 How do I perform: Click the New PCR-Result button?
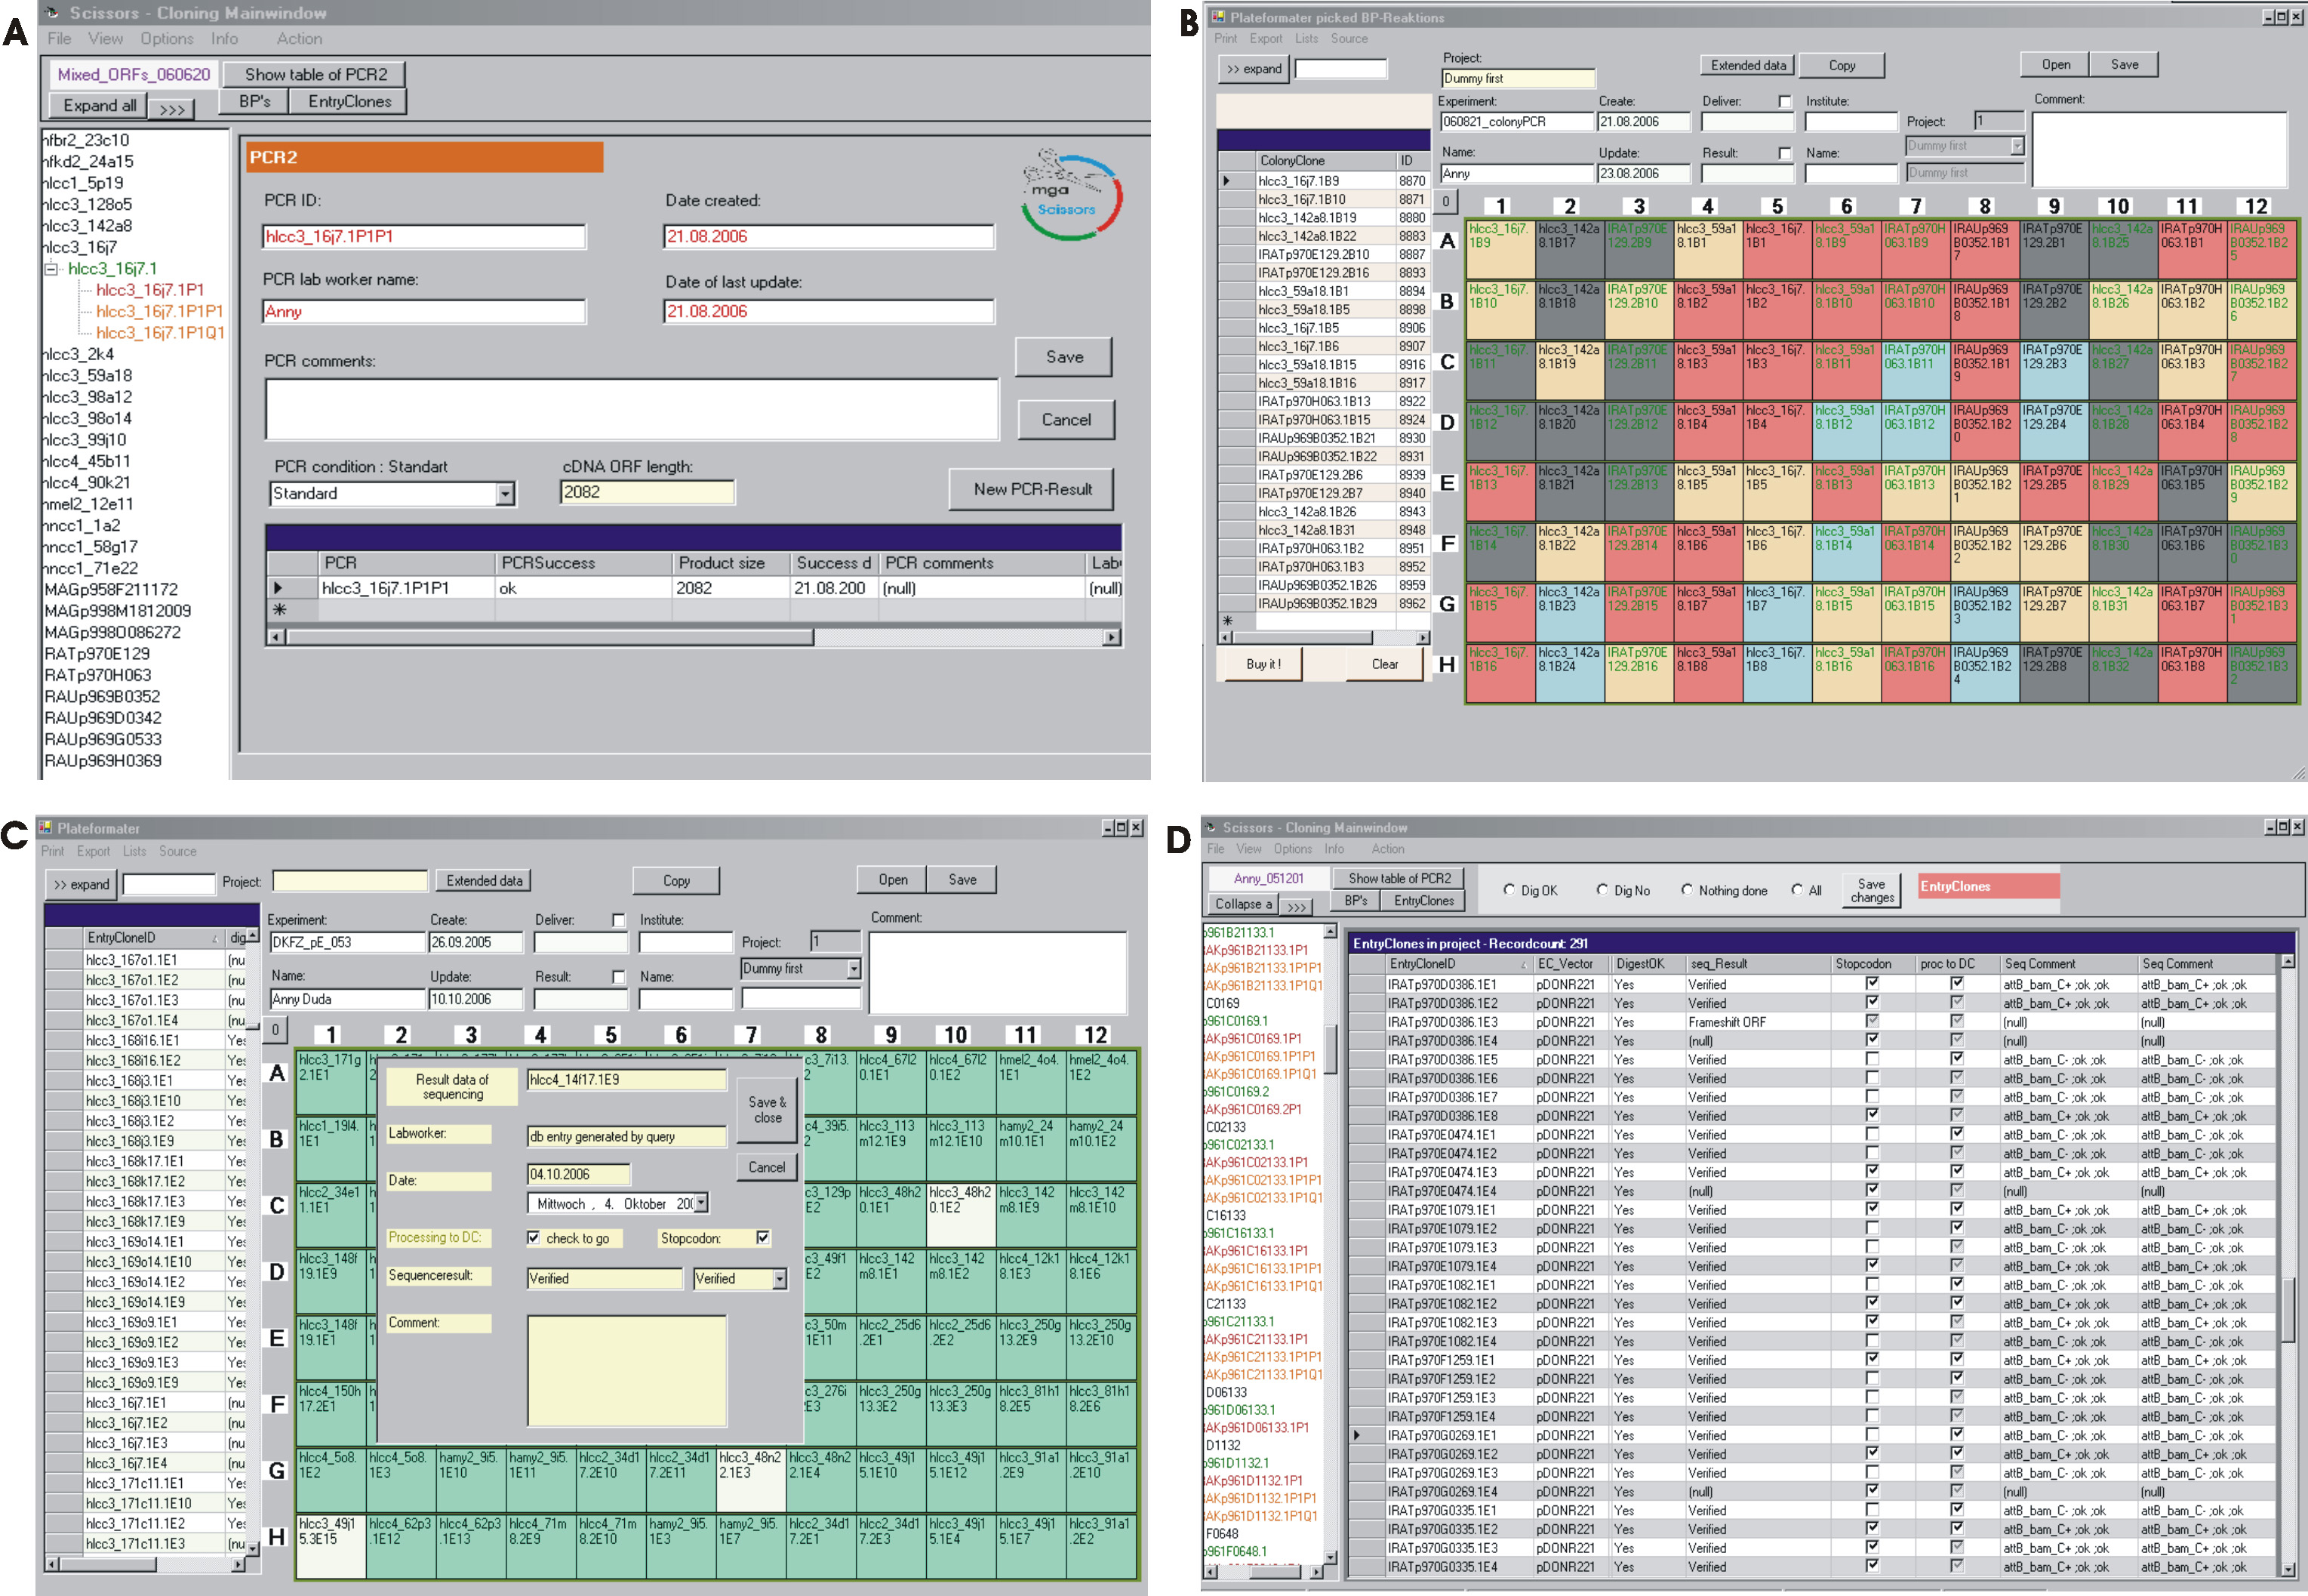click(1032, 489)
